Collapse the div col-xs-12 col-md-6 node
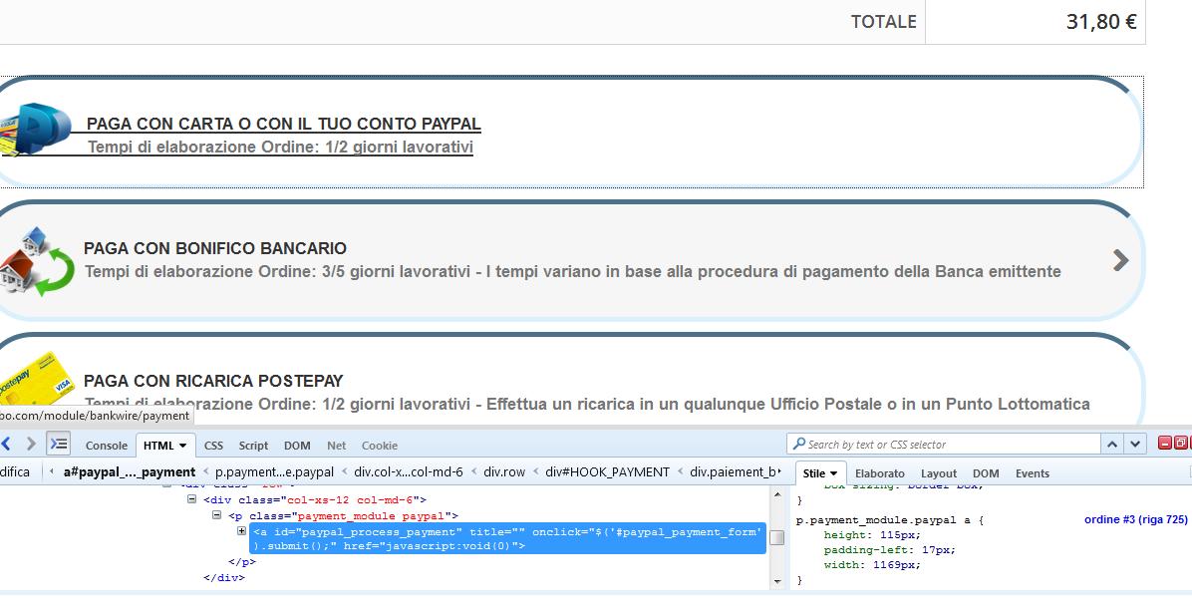This screenshot has height=614, width=1192. tap(192, 500)
